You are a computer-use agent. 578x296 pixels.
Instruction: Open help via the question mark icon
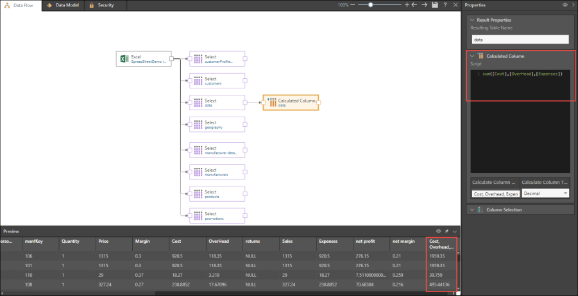(x=445, y=4)
